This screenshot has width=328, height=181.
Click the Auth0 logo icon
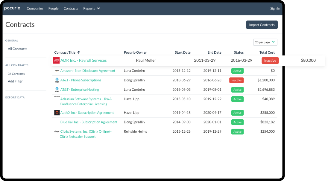point(57,113)
